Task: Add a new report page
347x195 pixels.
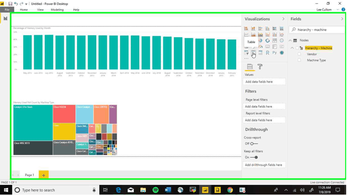Action: click(43, 175)
